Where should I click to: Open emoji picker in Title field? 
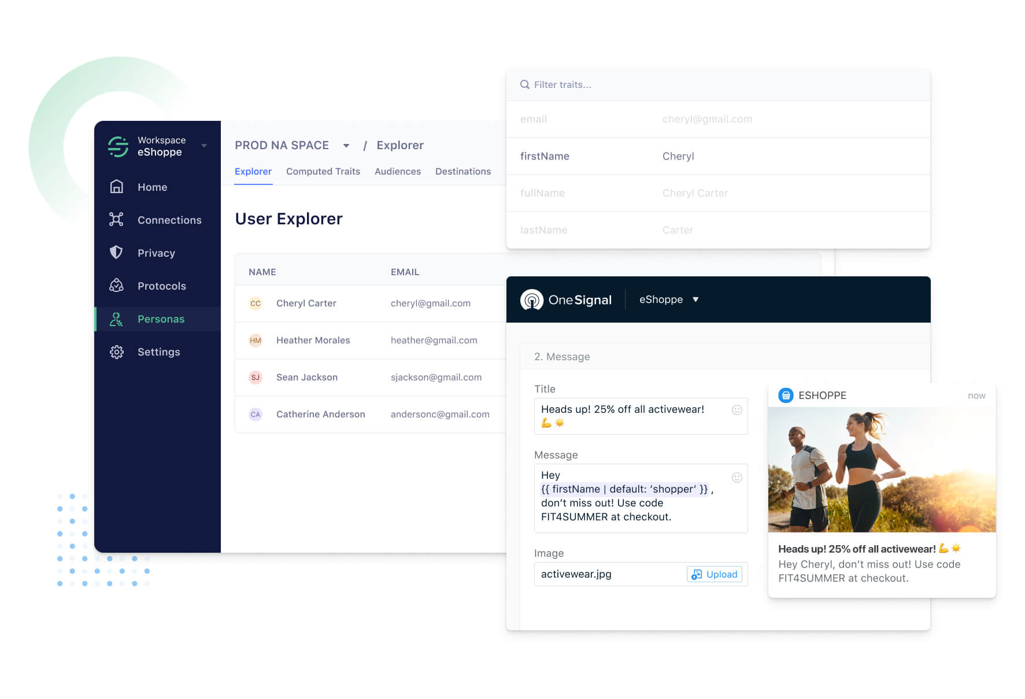pos(737,410)
